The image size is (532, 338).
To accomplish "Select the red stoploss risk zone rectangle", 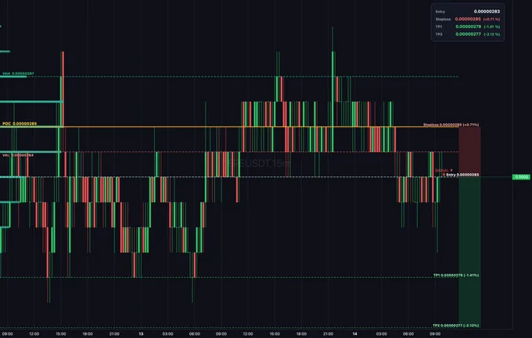I will [x=469, y=151].
